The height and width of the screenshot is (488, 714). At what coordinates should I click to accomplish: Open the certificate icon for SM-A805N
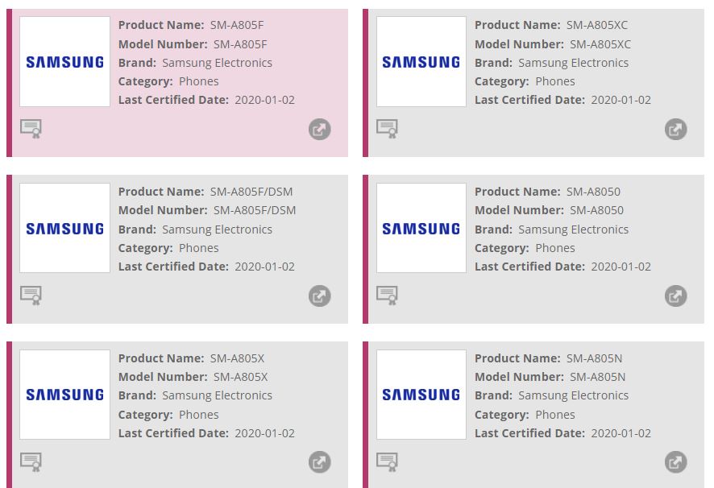point(388,461)
